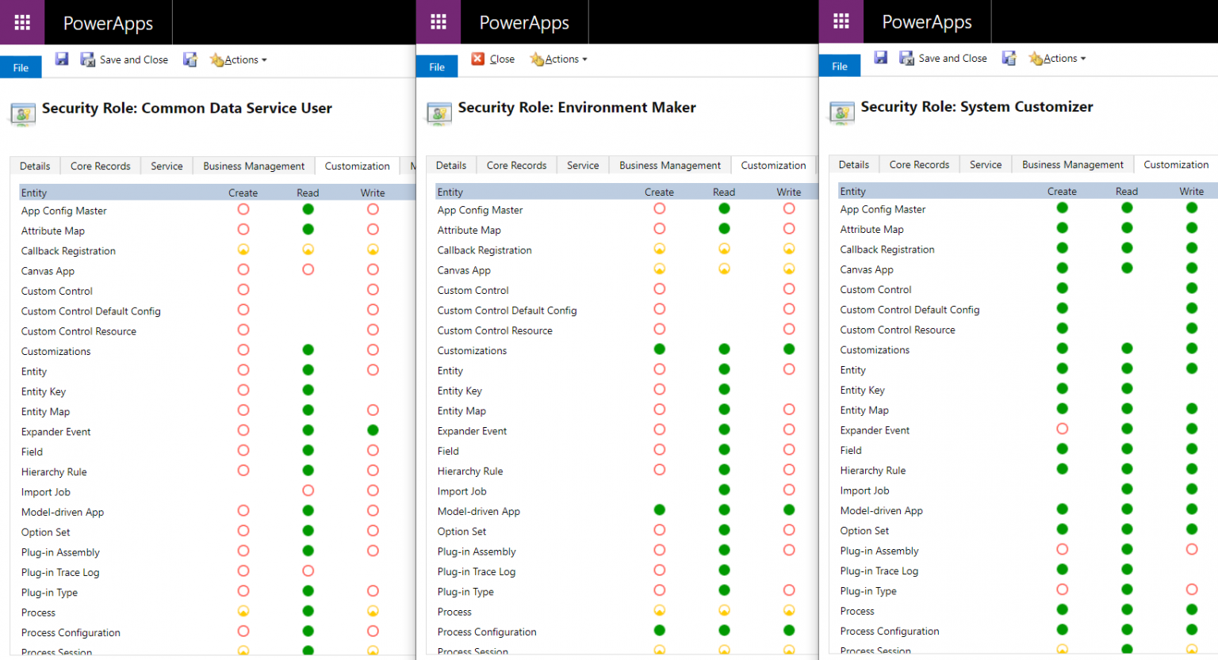This screenshot has height=660, width=1218.
Task: Select Plug-in Trace Log label in Environment Maker role
Action: coord(477,571)
